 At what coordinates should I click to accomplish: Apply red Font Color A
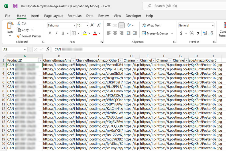pyautogui.click(x=95, y=33)
